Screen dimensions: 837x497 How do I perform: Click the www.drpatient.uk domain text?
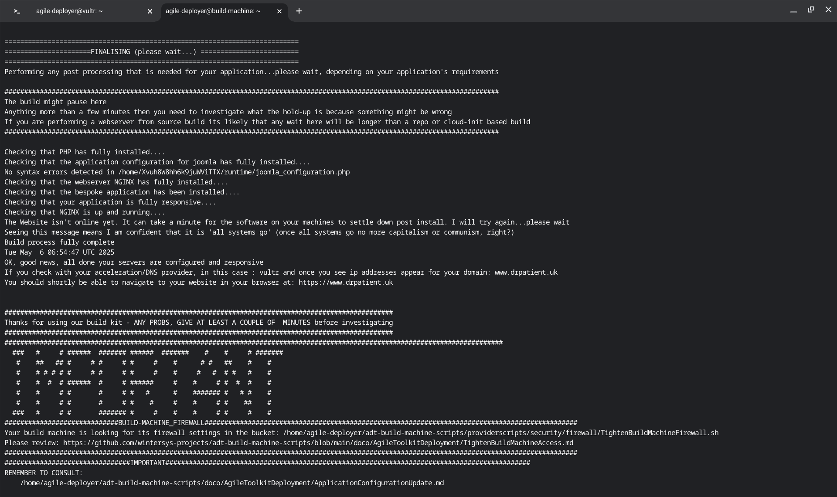[526, 272]
